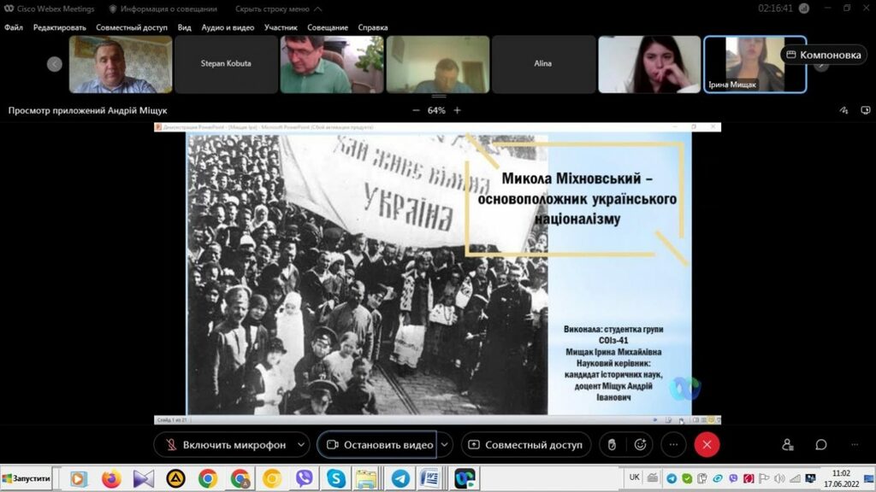Open the Аудио и видео menu
Image resolution: width=876 pixels, height=492 pixels.
[228, 27]
